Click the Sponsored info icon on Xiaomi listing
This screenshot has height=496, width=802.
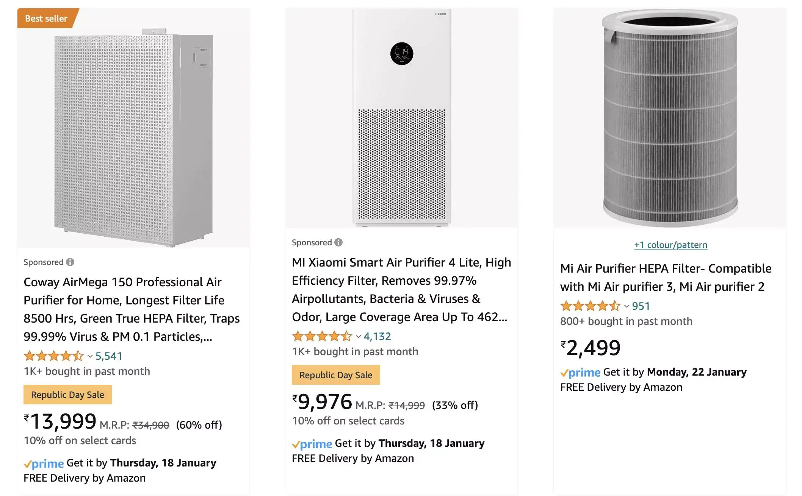[338, 242]
